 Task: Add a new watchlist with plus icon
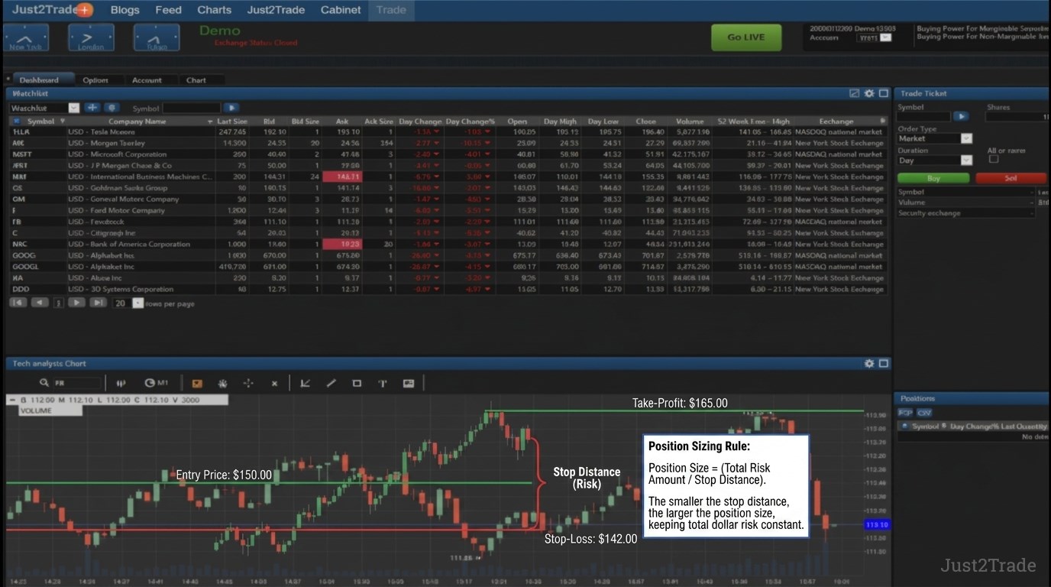(x=92, y=108)
